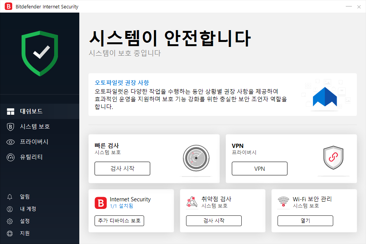Click the VPN button

coord(260,169)
